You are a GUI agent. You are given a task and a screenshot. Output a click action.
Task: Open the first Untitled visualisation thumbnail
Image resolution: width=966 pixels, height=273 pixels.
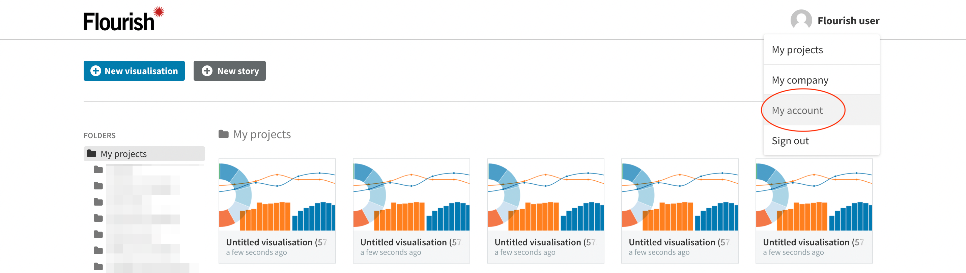point(277,195)
